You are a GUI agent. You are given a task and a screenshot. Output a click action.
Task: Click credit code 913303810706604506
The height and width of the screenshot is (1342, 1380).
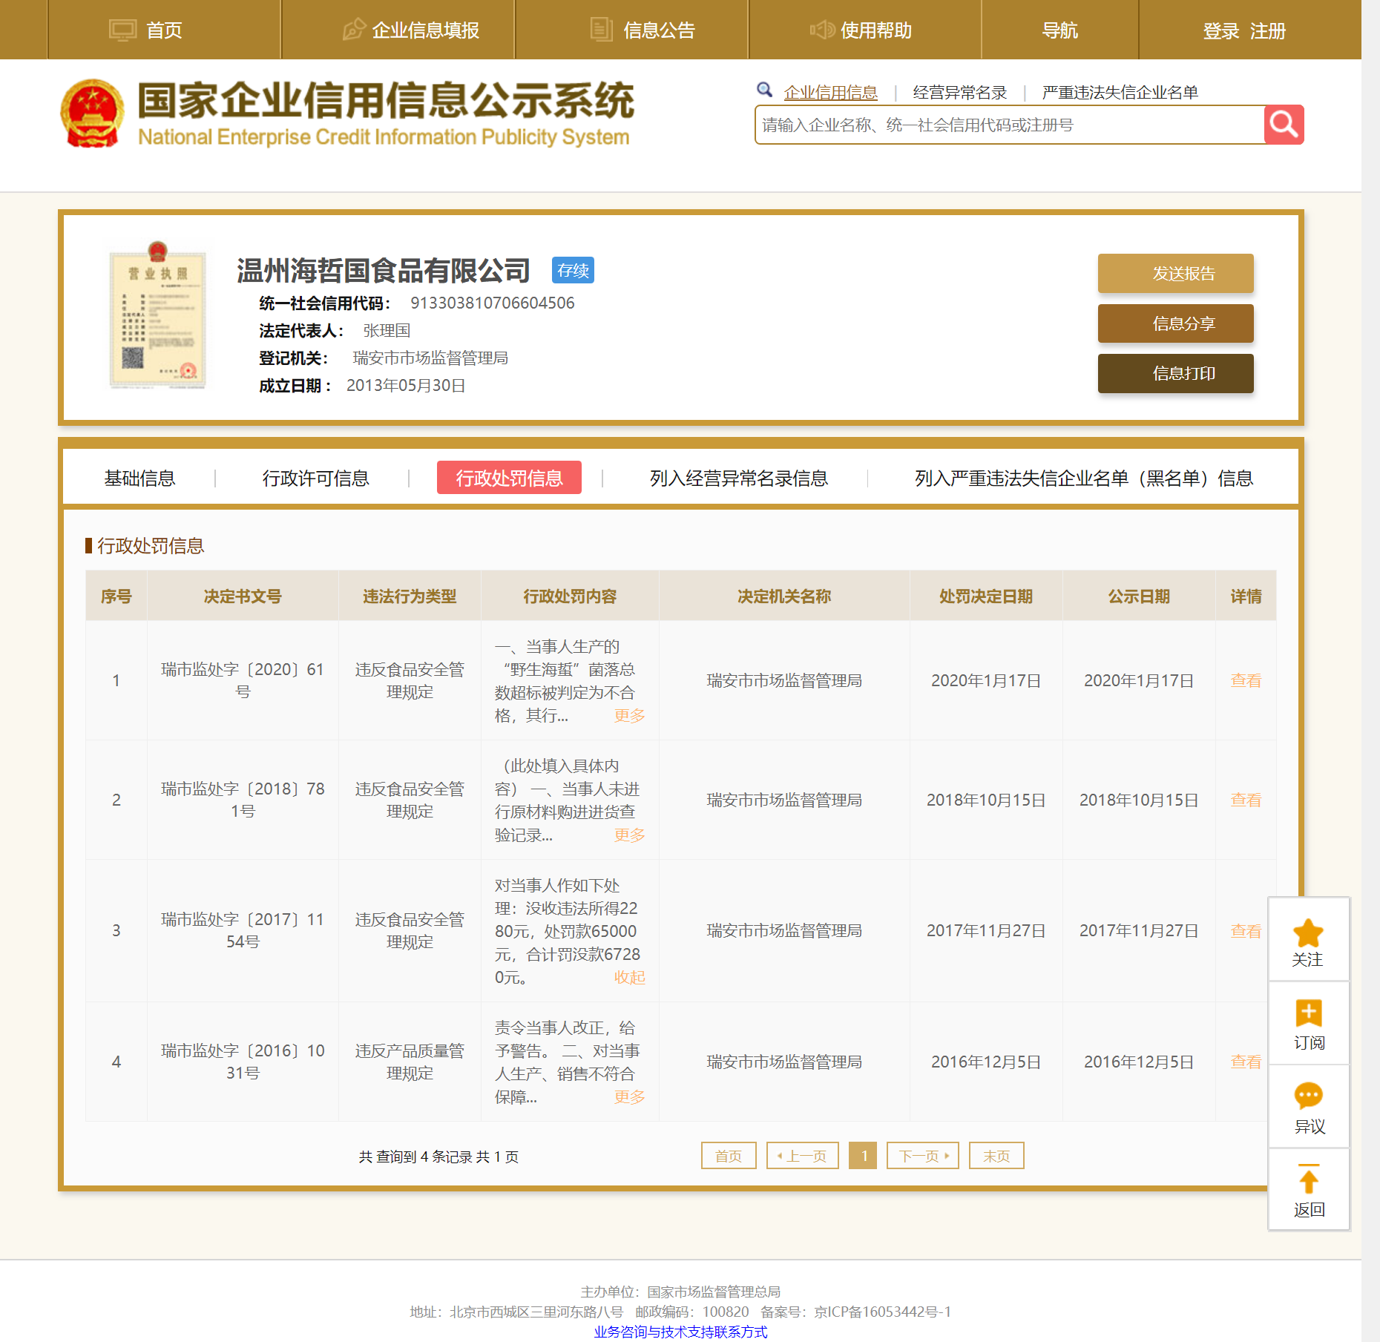pos(493,303)
